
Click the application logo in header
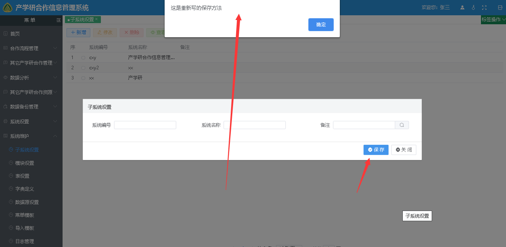pos(7,7)
